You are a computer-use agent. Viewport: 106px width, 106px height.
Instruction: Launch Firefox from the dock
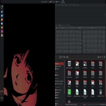coord(2,28)
